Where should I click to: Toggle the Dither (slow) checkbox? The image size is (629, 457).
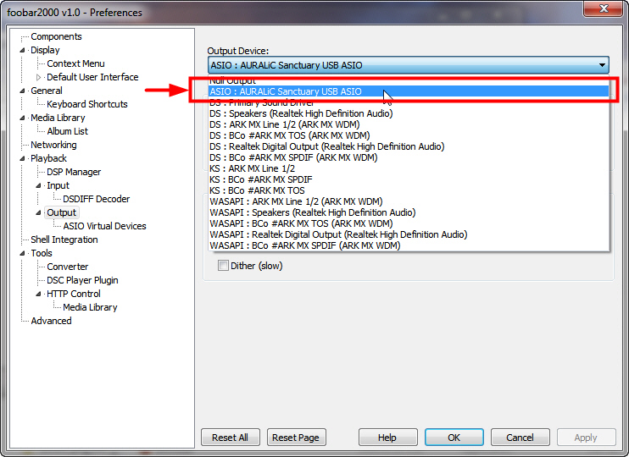pos(223,265)
